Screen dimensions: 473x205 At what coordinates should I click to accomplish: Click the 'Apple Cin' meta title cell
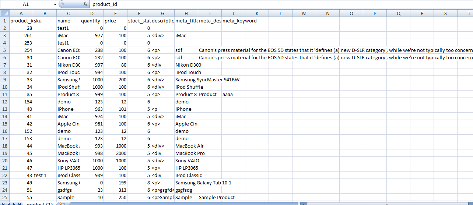tap(186, 124)
